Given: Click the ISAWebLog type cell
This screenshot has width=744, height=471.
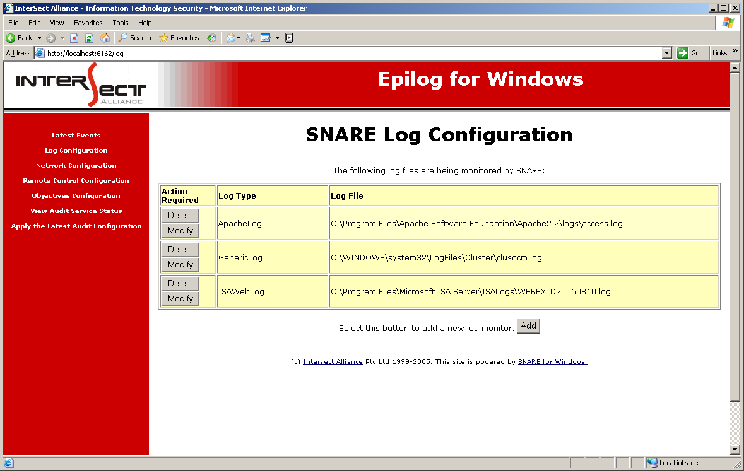Looking at the screenshot, I should 273,292.
